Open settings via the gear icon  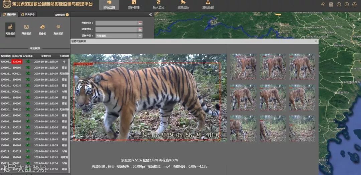click(331, 4)
